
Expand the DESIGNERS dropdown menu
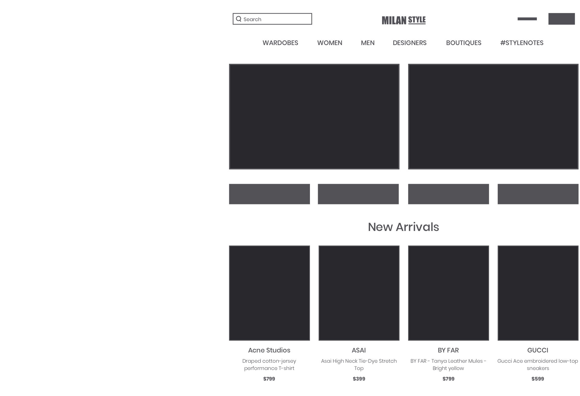[x=409, y=43]
